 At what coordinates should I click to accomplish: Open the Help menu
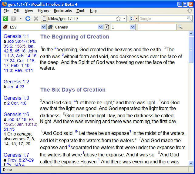pos(93,11)
